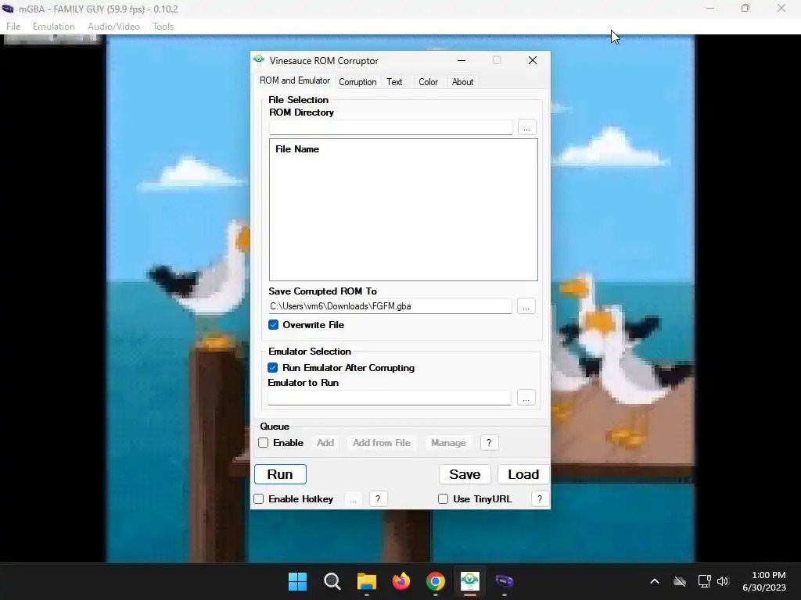This screenshot has width=801, height=600.
Task: Open mGBA File menu
Action: [x=13, y=27]
